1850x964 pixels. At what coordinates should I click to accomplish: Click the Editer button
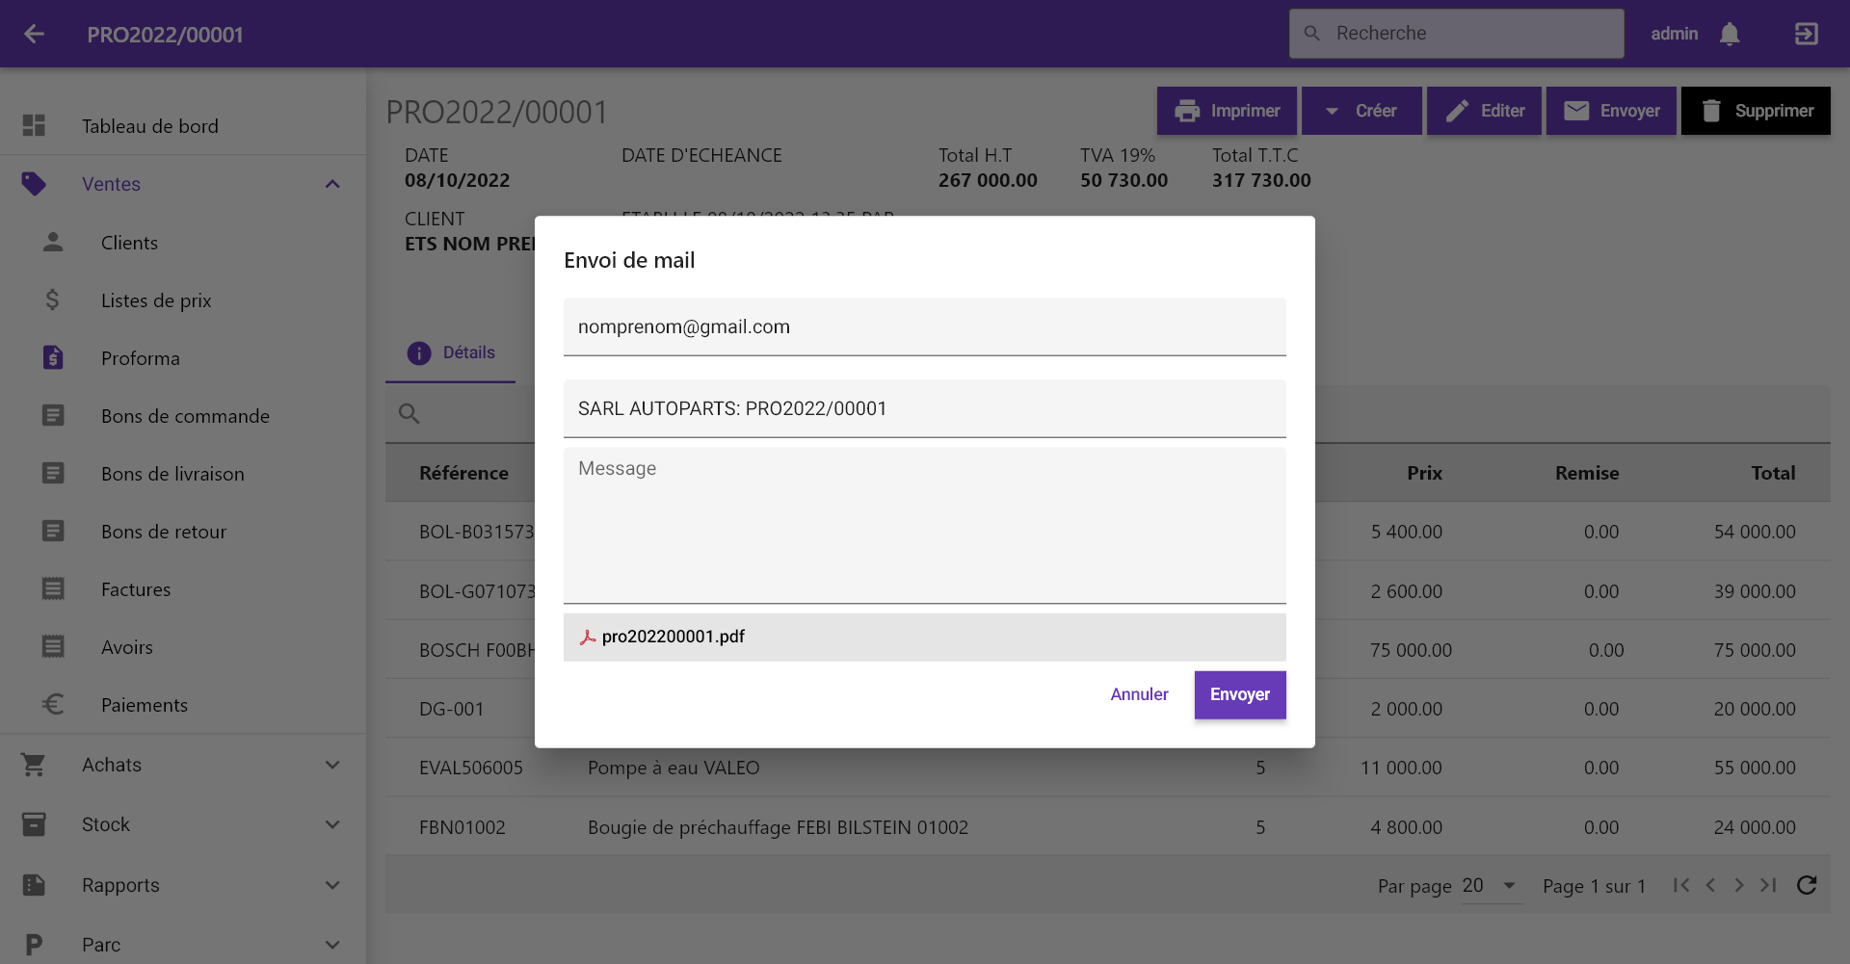pos(1484,111)
